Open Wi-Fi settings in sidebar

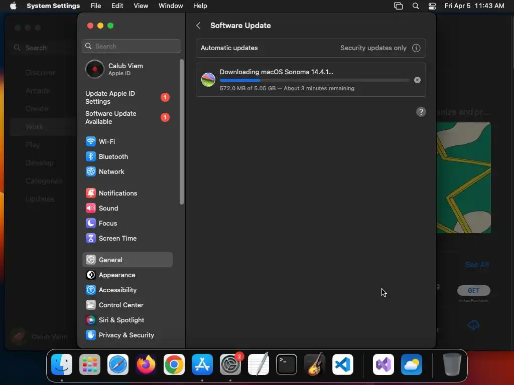click(x=127, y=141)
